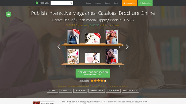Open the 81 Reviews link
This screenshot has height=104, width=186.
[84, 81]
